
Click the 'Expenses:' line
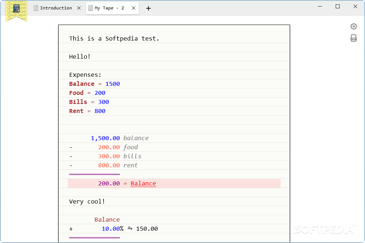(x=85, y=75)
